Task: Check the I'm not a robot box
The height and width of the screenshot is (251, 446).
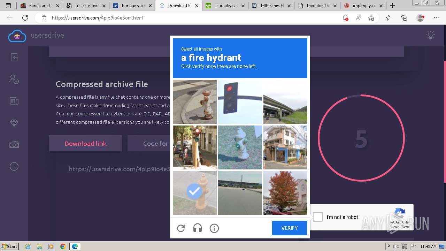Action: [318, 217]
